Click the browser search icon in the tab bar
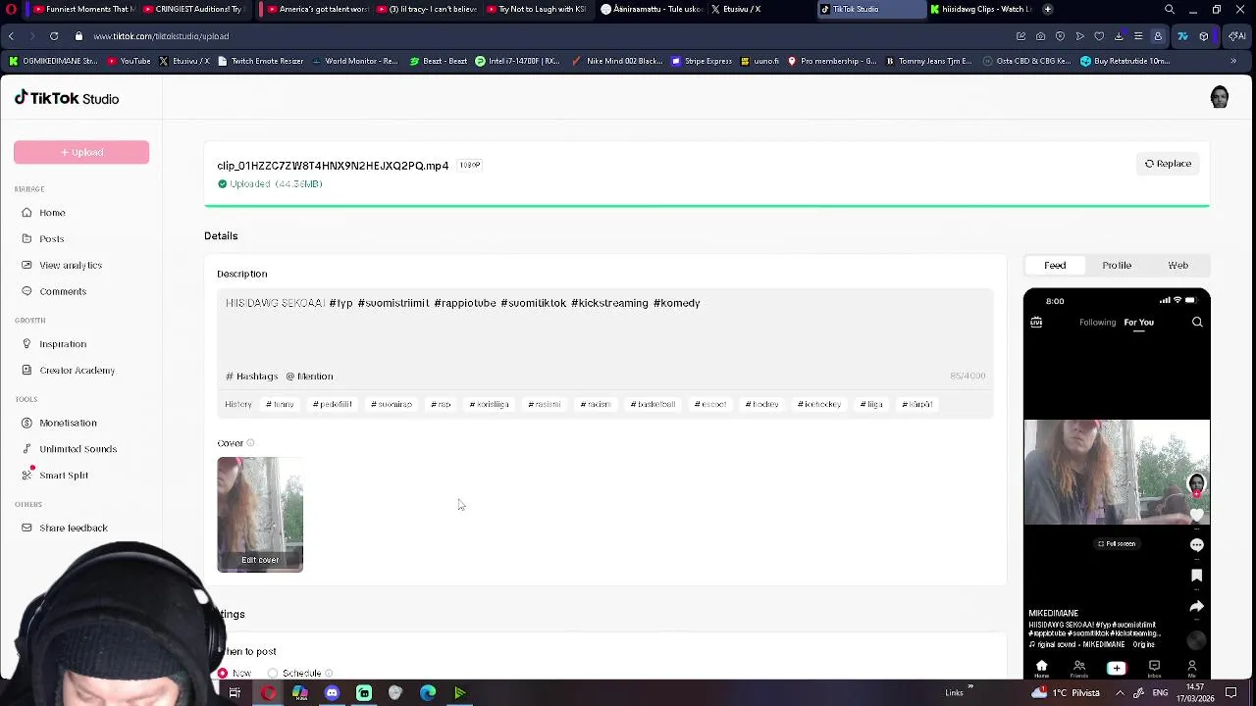 tap(1169, 9)
